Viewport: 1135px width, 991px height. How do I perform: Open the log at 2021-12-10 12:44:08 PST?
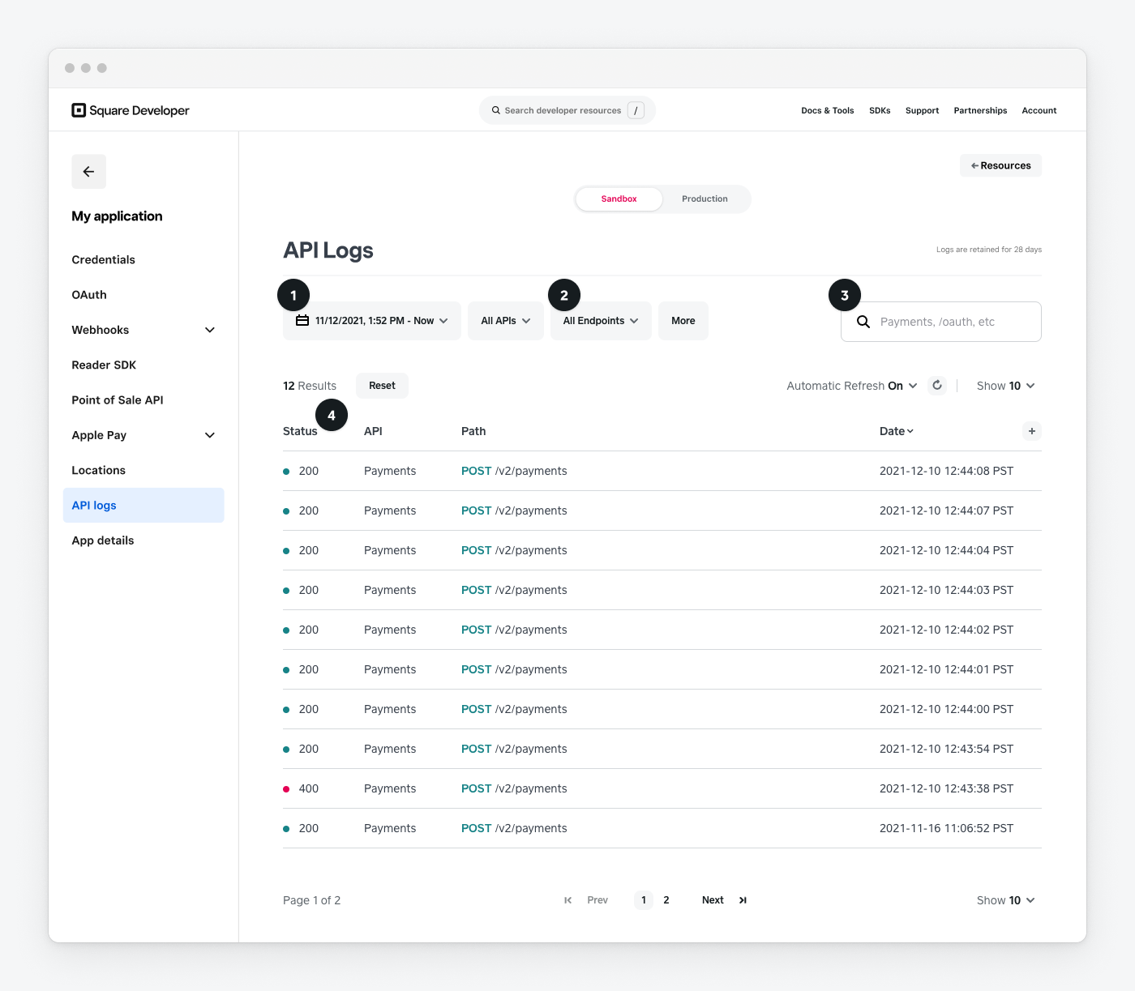(662, 471)
